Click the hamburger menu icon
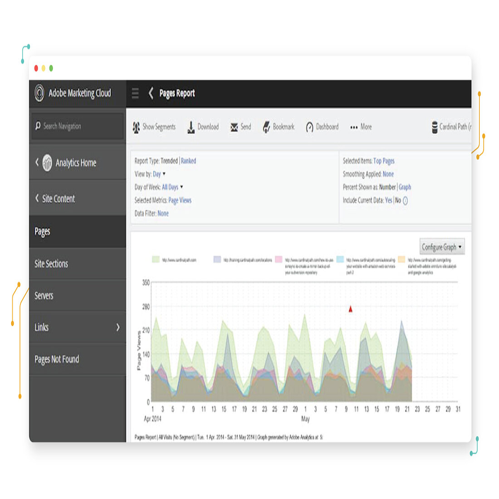The width and height of the screenshot is (499, 499). (135, 93)
